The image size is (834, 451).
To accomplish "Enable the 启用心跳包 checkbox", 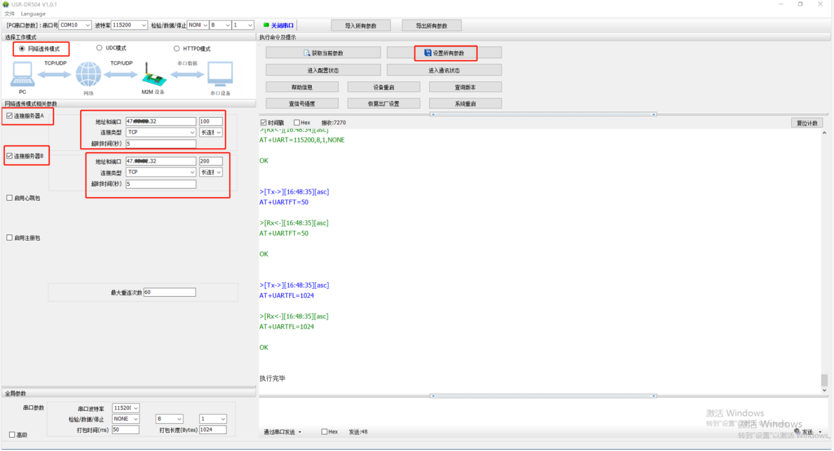I will click(9, 198).
